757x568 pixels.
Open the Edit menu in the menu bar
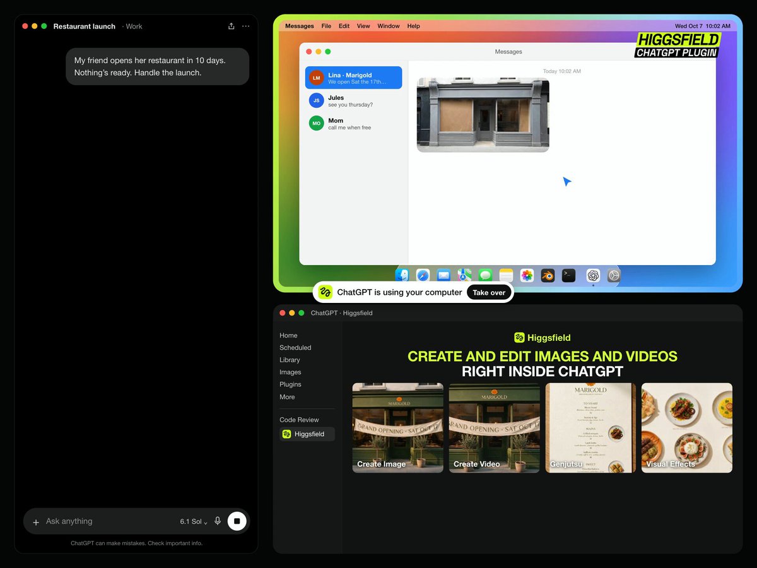click(344, 26)
